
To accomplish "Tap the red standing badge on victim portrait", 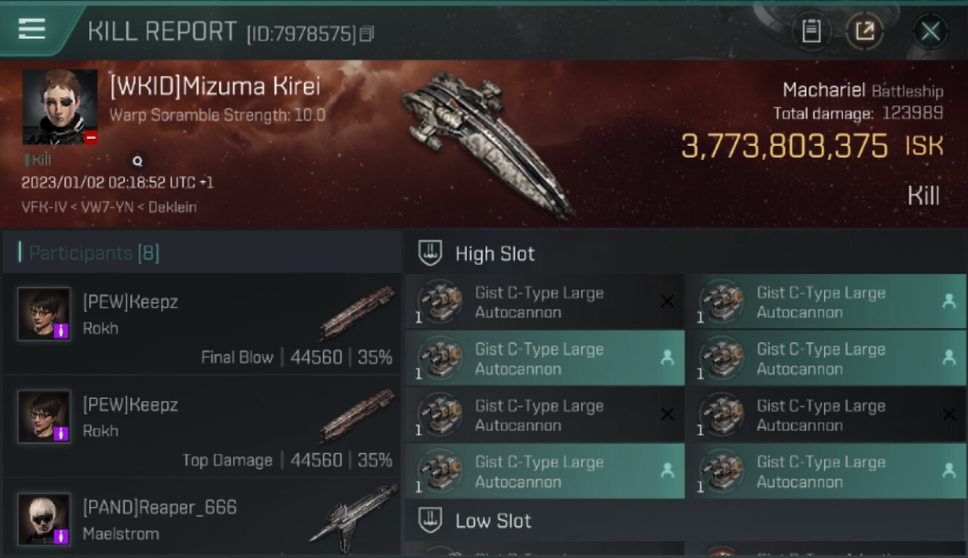I will coord(91,138).
